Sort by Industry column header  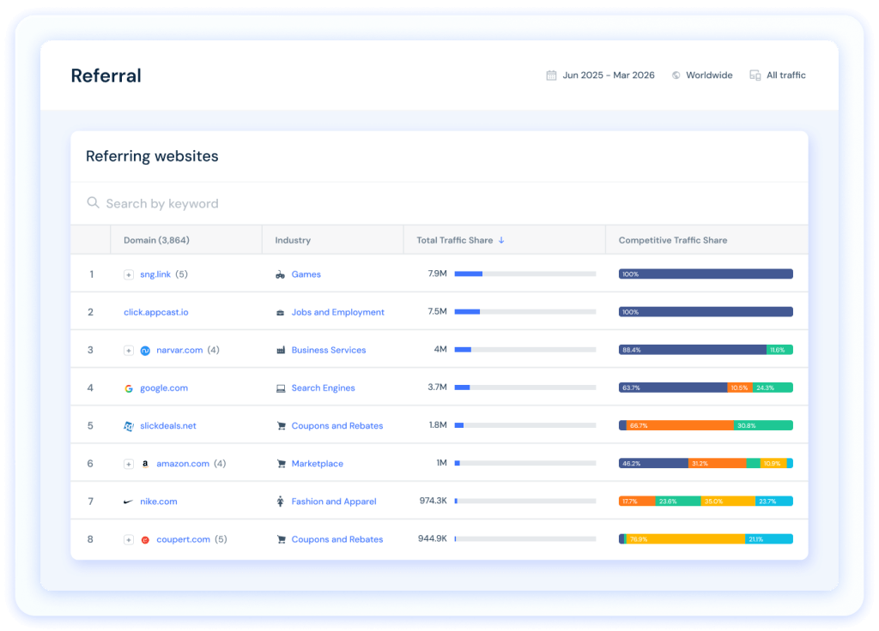coord(293,240)
